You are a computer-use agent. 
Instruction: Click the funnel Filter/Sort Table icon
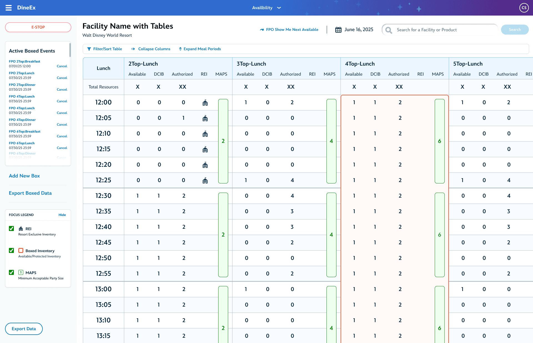point(89,49)
